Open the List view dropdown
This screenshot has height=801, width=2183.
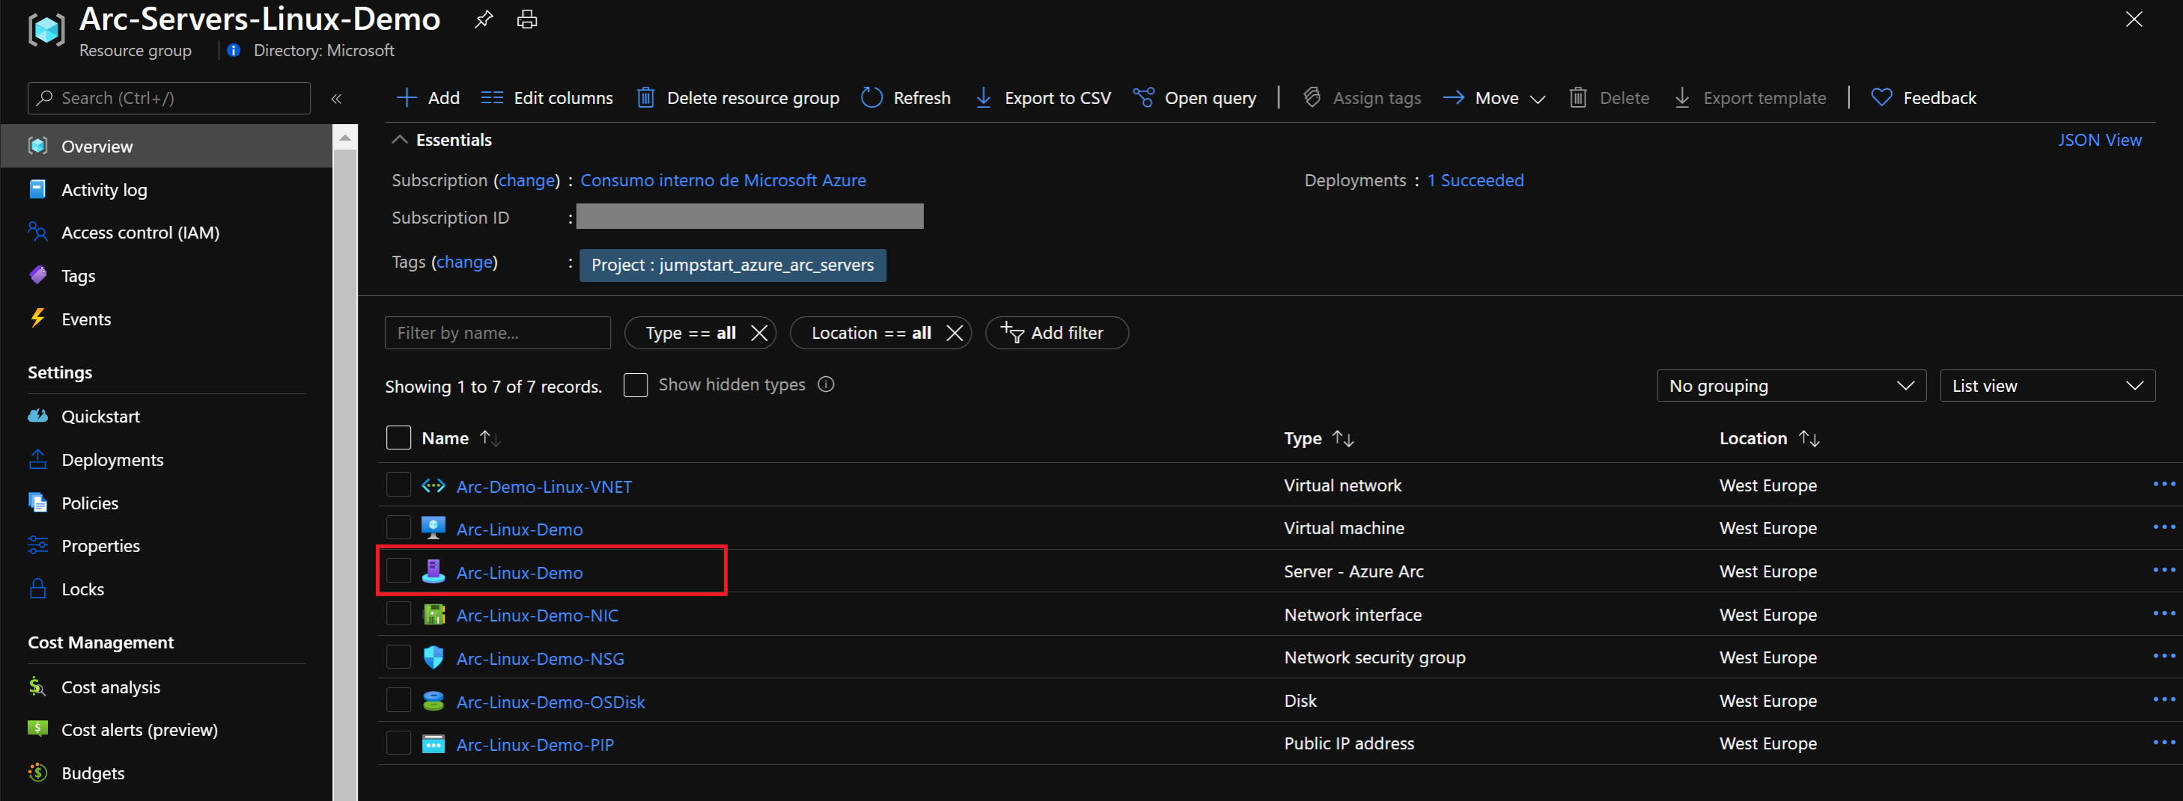2047,386
